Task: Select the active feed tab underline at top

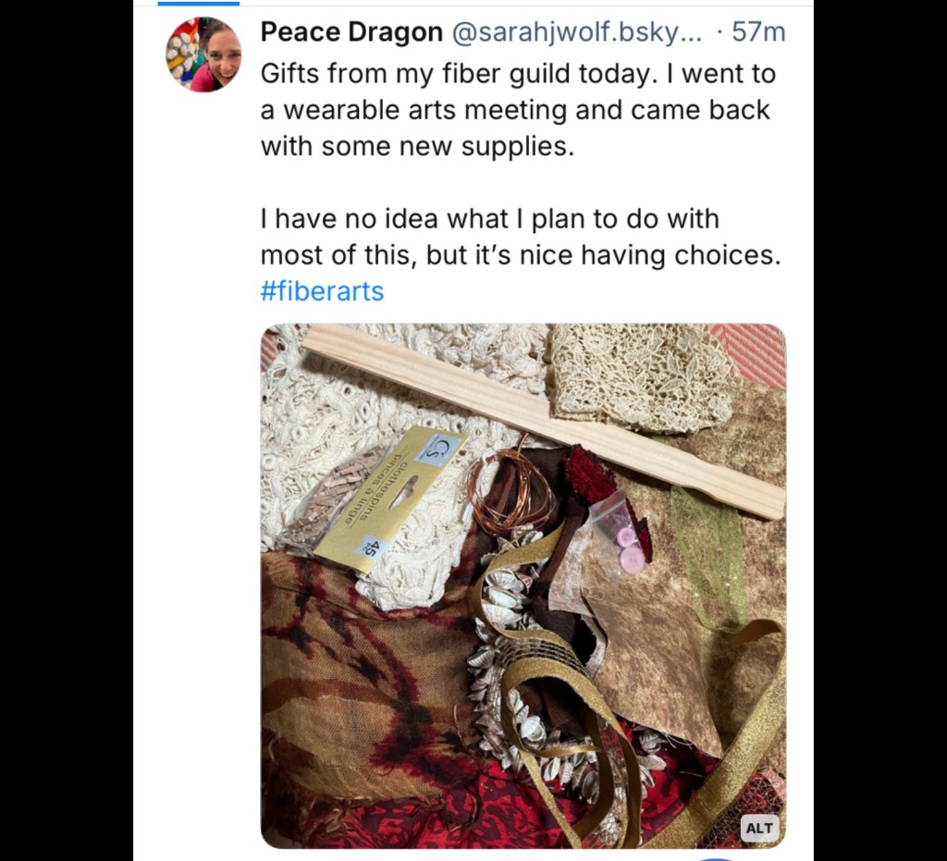Action: point(199,4)
